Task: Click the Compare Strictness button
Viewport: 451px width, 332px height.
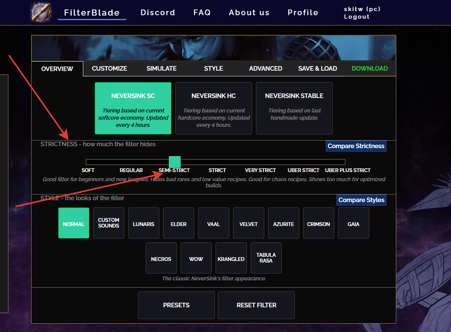Action: 356,146
